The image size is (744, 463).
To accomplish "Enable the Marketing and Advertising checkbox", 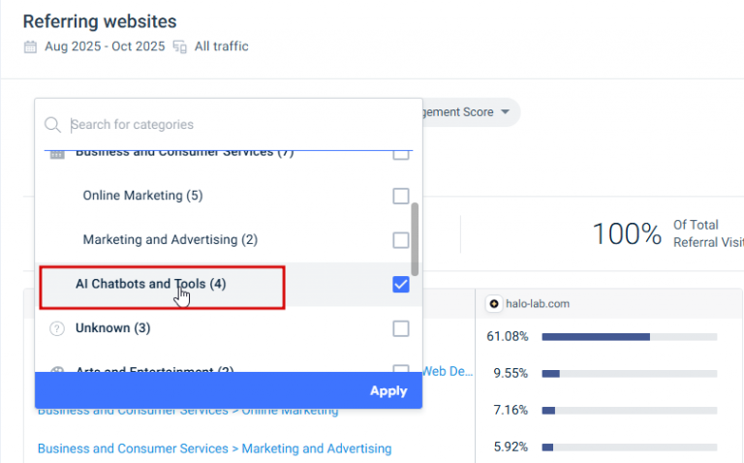I will pos(401,239).
